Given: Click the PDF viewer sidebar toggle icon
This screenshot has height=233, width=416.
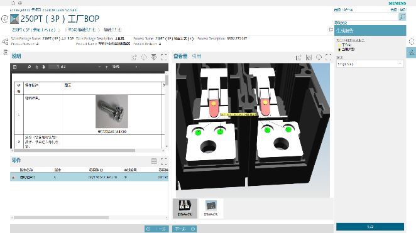Looking at the screenshot, I should click(x=15, y=67).
